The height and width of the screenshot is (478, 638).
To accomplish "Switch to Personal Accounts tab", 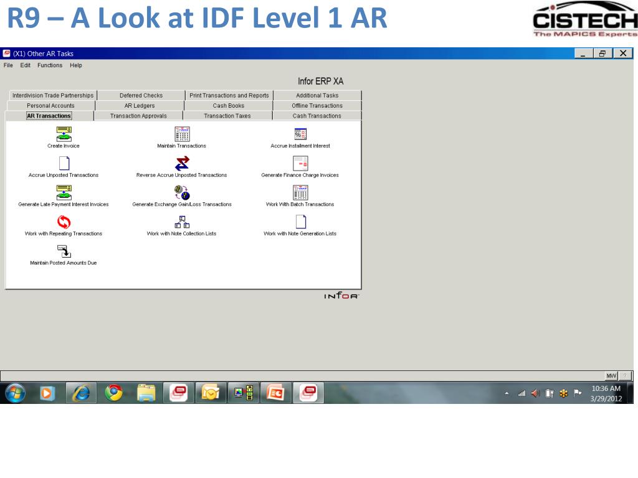I will pyautogui.click(x=51, y=105).
